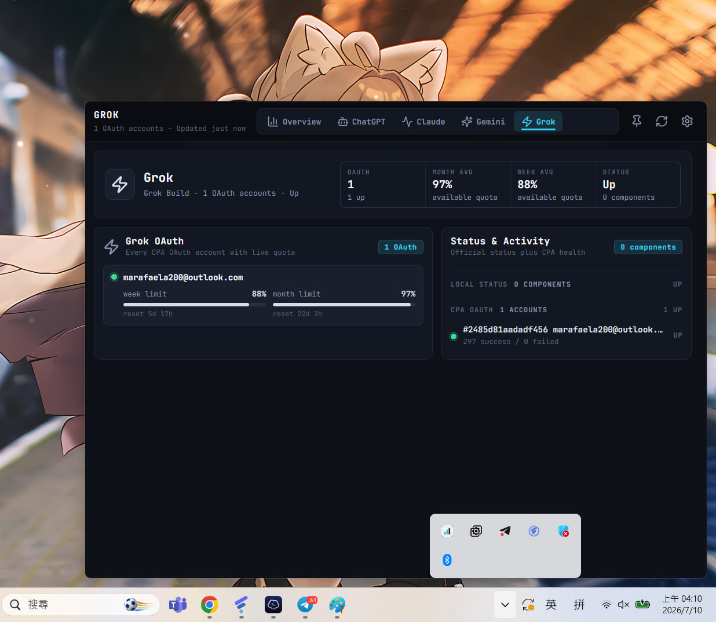Click the STATUS Up stat card
716x622 pixels.
pyautogui.click(x=638, y=185)
